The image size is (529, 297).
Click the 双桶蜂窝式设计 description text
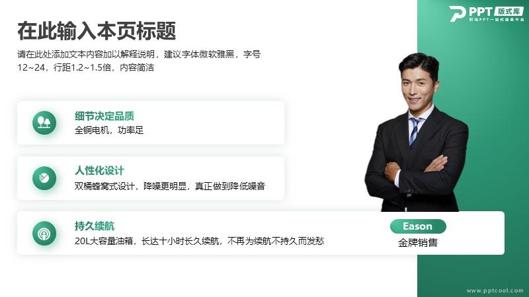[170, 186]
